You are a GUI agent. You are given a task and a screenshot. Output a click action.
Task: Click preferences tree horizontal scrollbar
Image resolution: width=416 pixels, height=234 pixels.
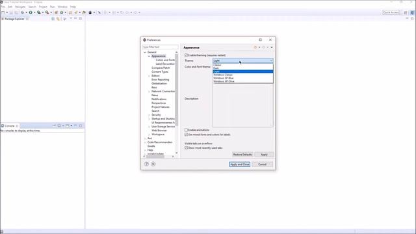[155, 157]
